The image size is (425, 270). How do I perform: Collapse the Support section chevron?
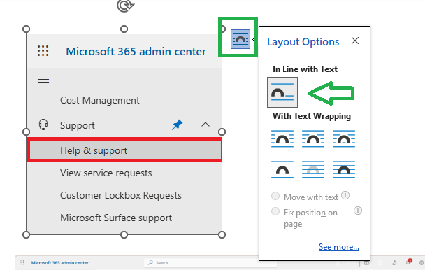pos(206,125)
